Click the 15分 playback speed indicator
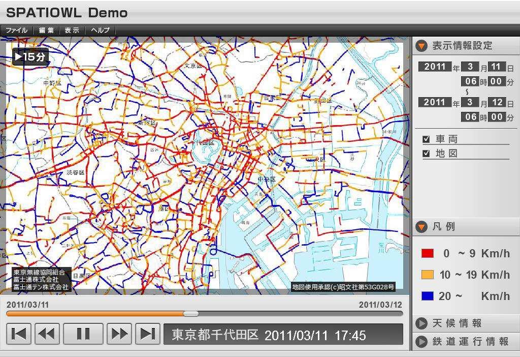The image size is (520, 357). (30, 56)
